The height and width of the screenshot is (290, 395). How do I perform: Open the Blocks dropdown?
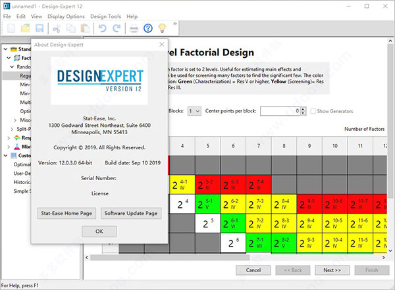tap(194, 111)
